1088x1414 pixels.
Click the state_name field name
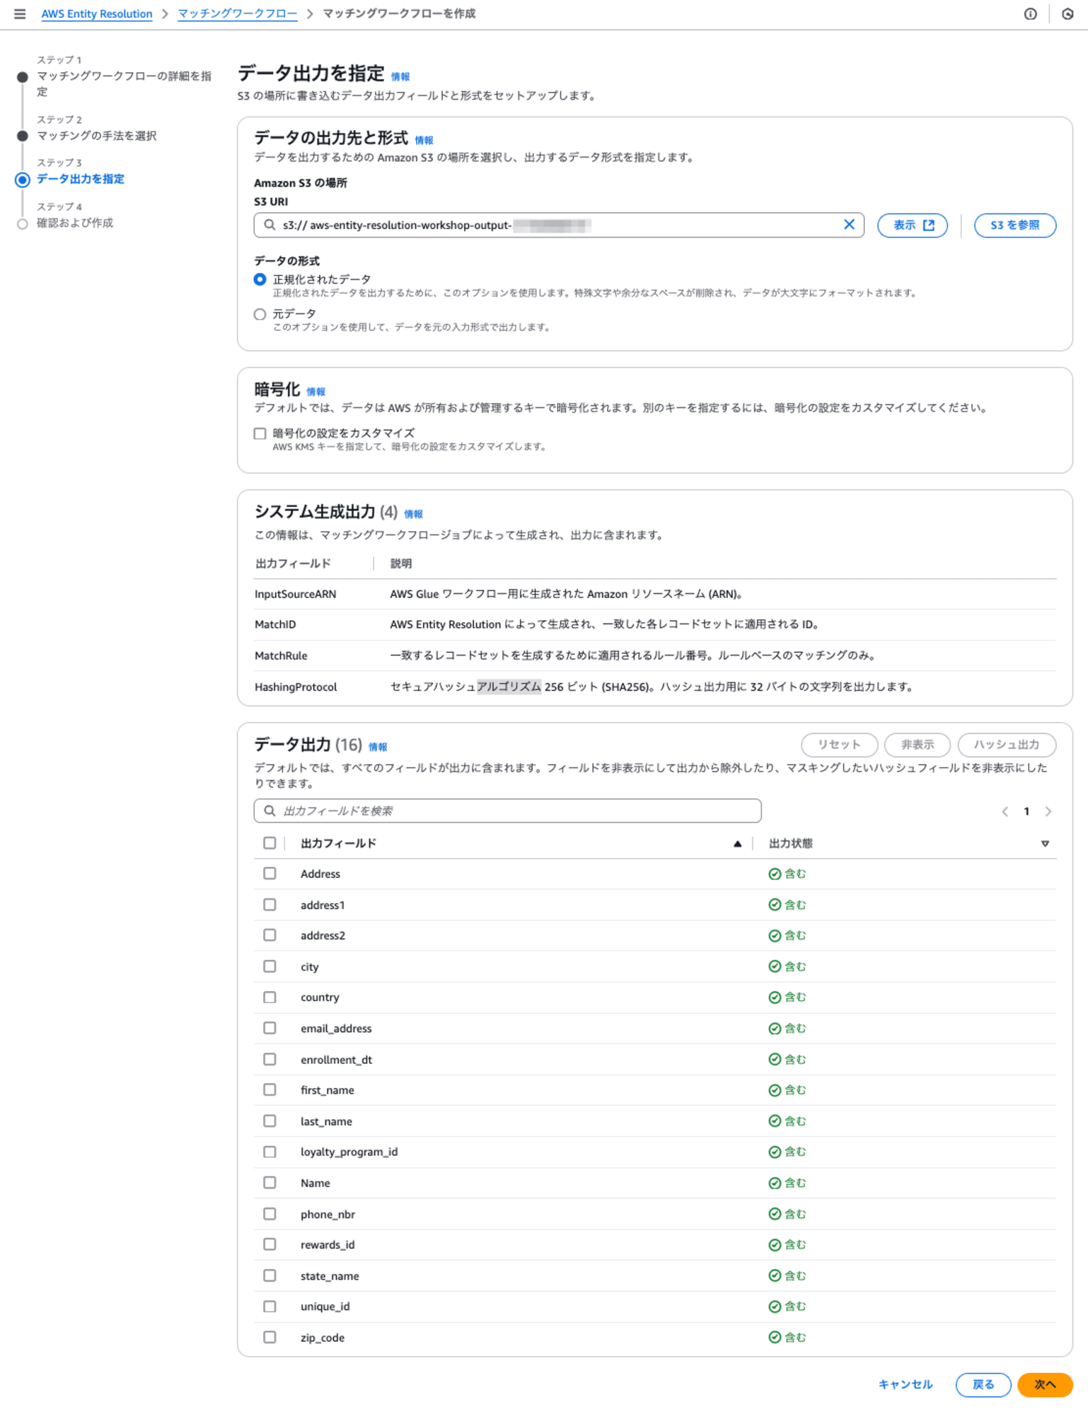[330, 1275]
